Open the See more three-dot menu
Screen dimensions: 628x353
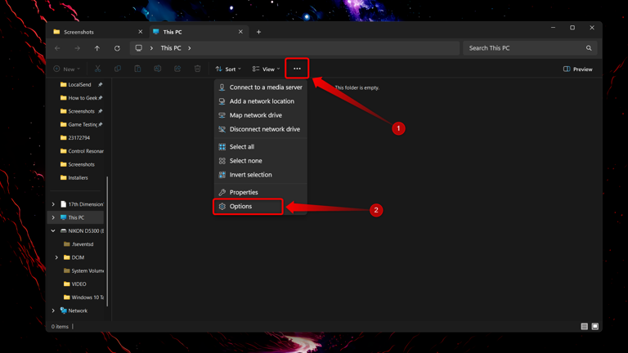(297, 69)
